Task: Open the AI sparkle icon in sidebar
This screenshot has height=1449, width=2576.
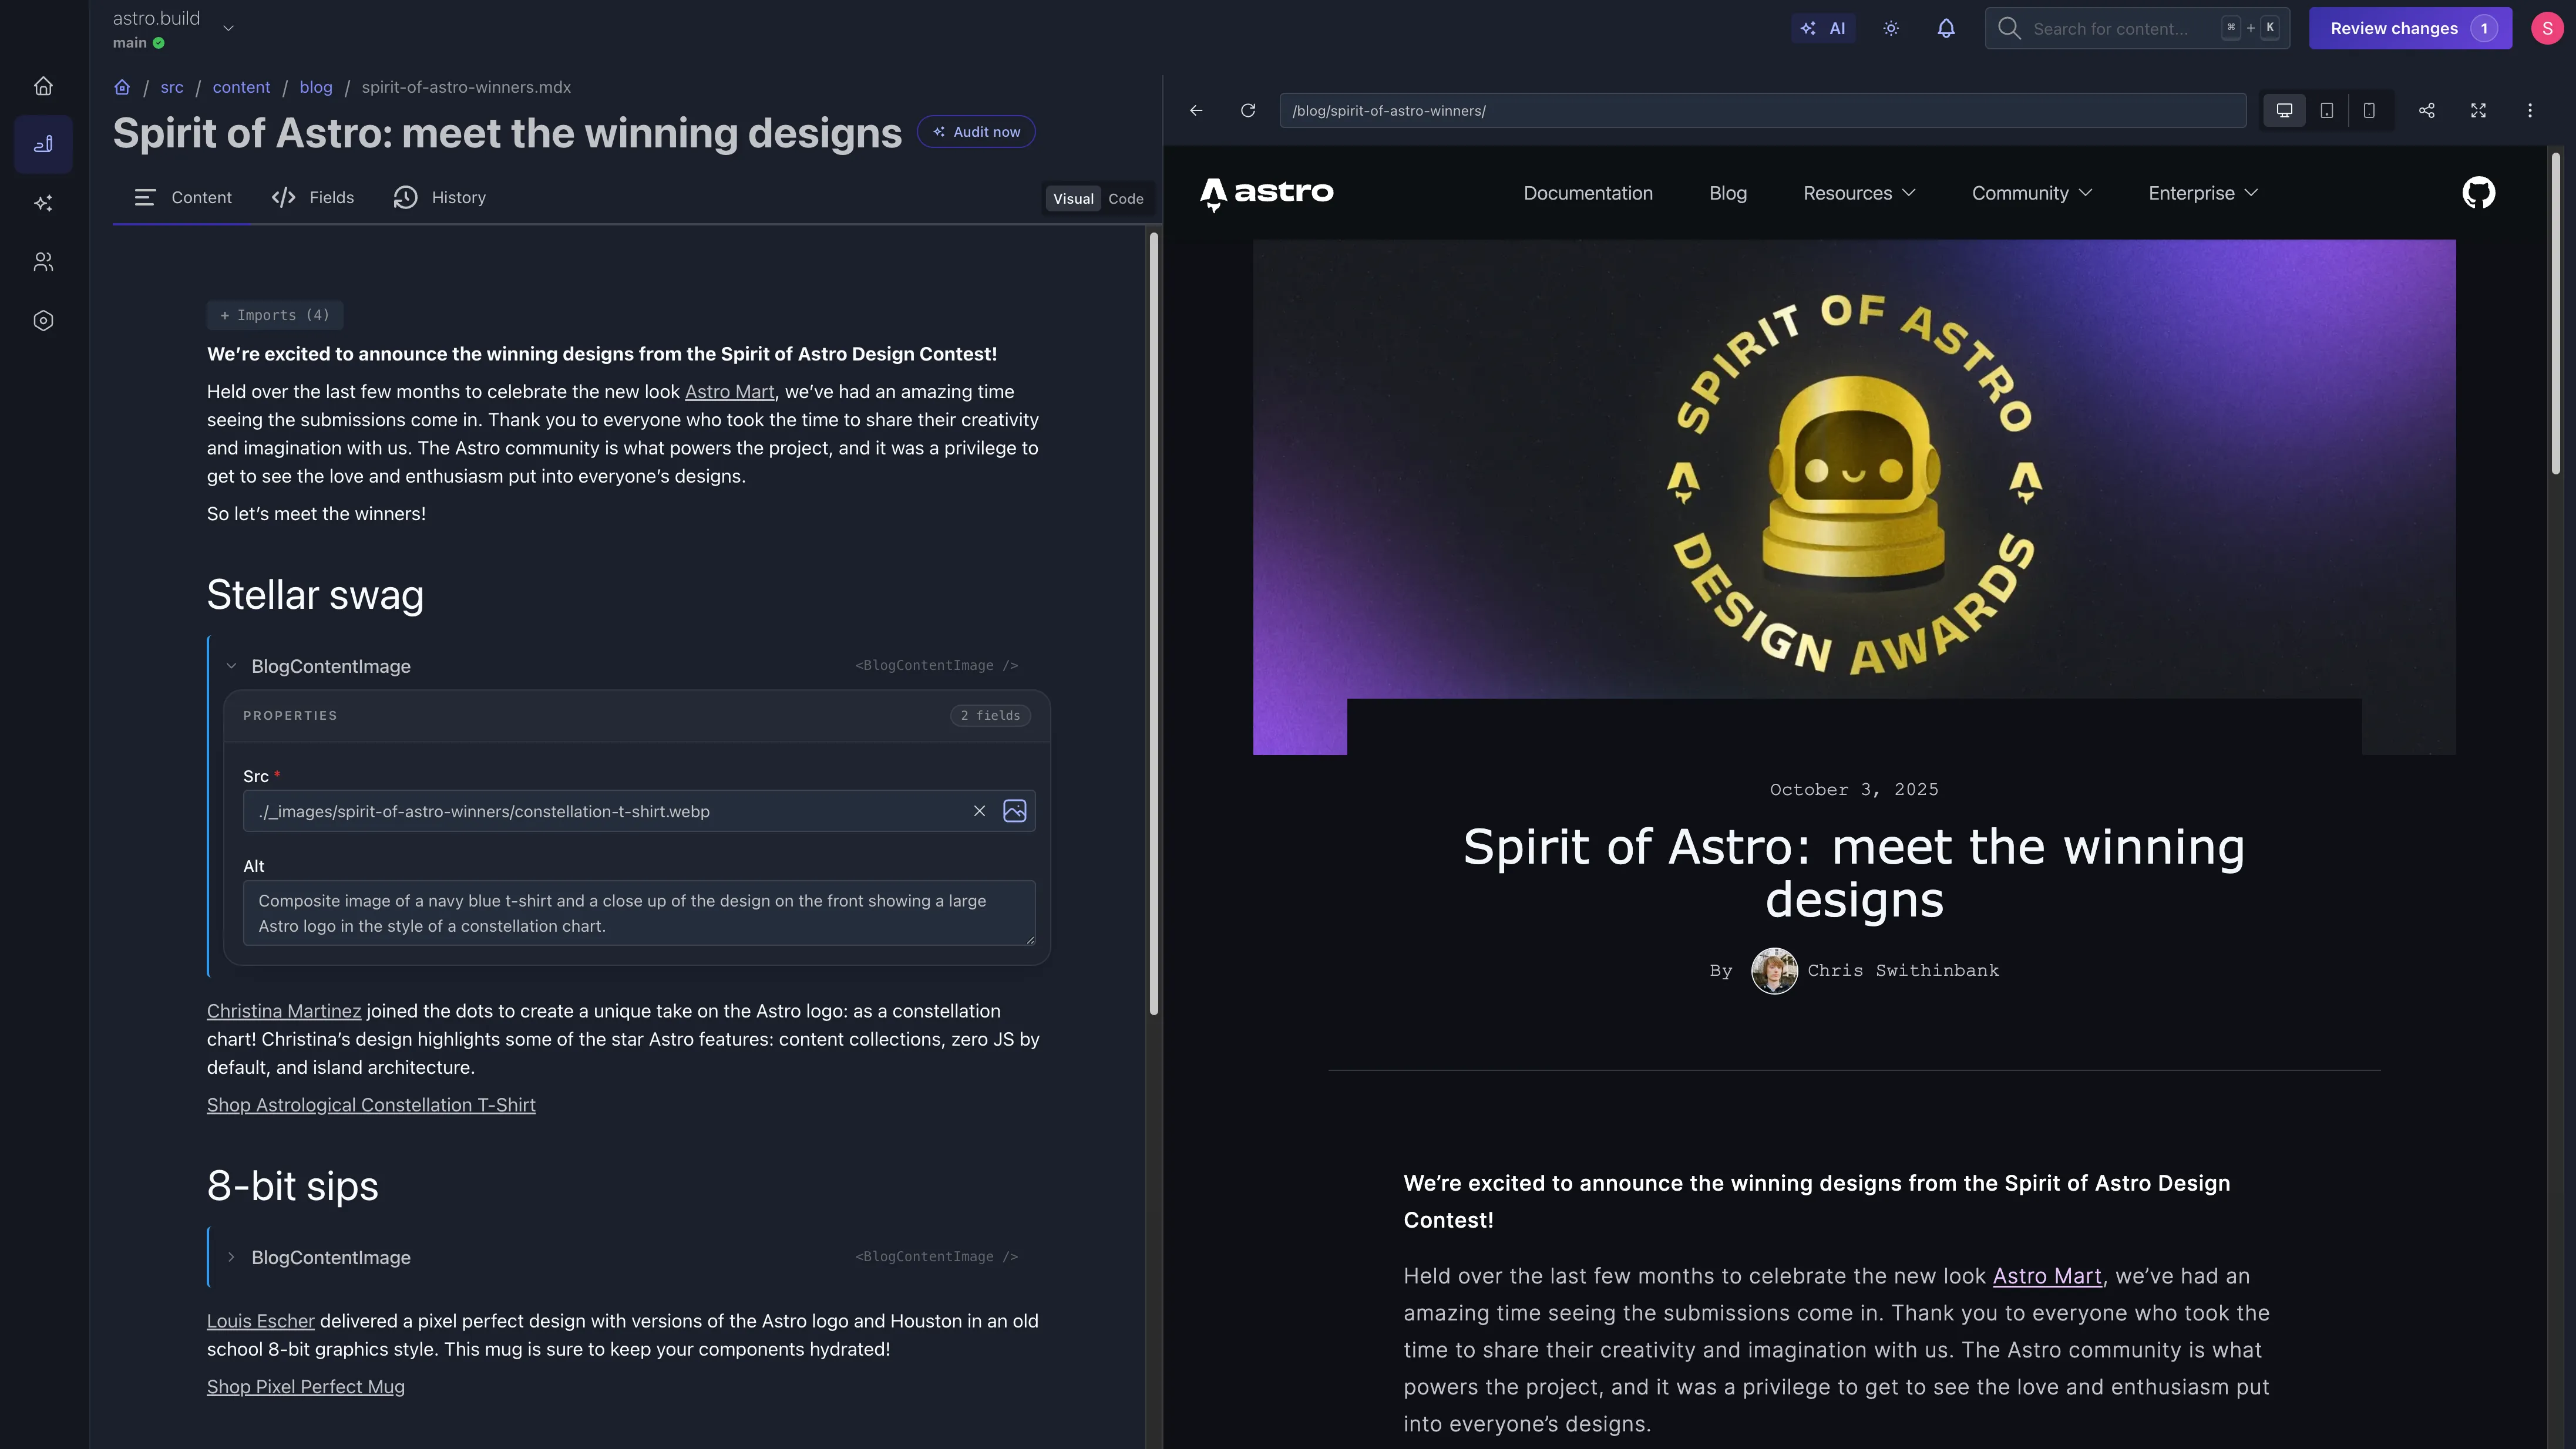Action: (43, 203)
